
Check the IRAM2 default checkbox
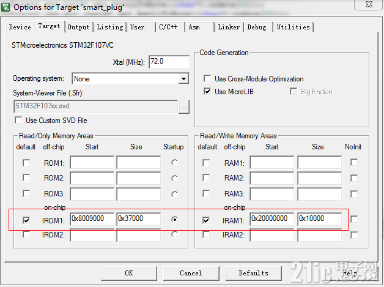(206, 234)
